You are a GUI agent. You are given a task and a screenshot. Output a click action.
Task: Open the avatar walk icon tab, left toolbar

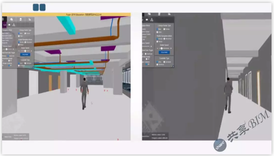point(14,25)
